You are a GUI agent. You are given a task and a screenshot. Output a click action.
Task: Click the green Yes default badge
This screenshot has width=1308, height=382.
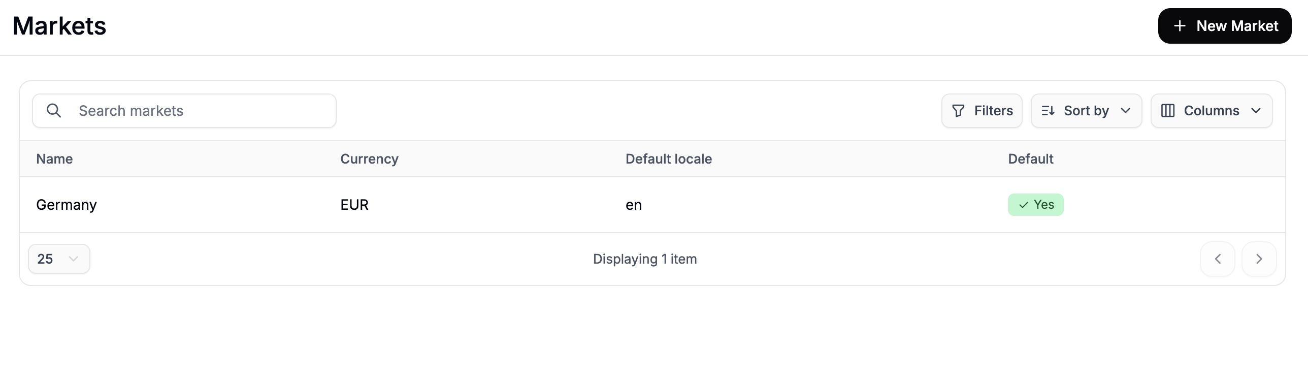pyautogui.click(x=1036, y=205)
